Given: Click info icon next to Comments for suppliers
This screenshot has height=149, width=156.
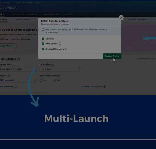Looking at the screenshot, I should [105, 87].
